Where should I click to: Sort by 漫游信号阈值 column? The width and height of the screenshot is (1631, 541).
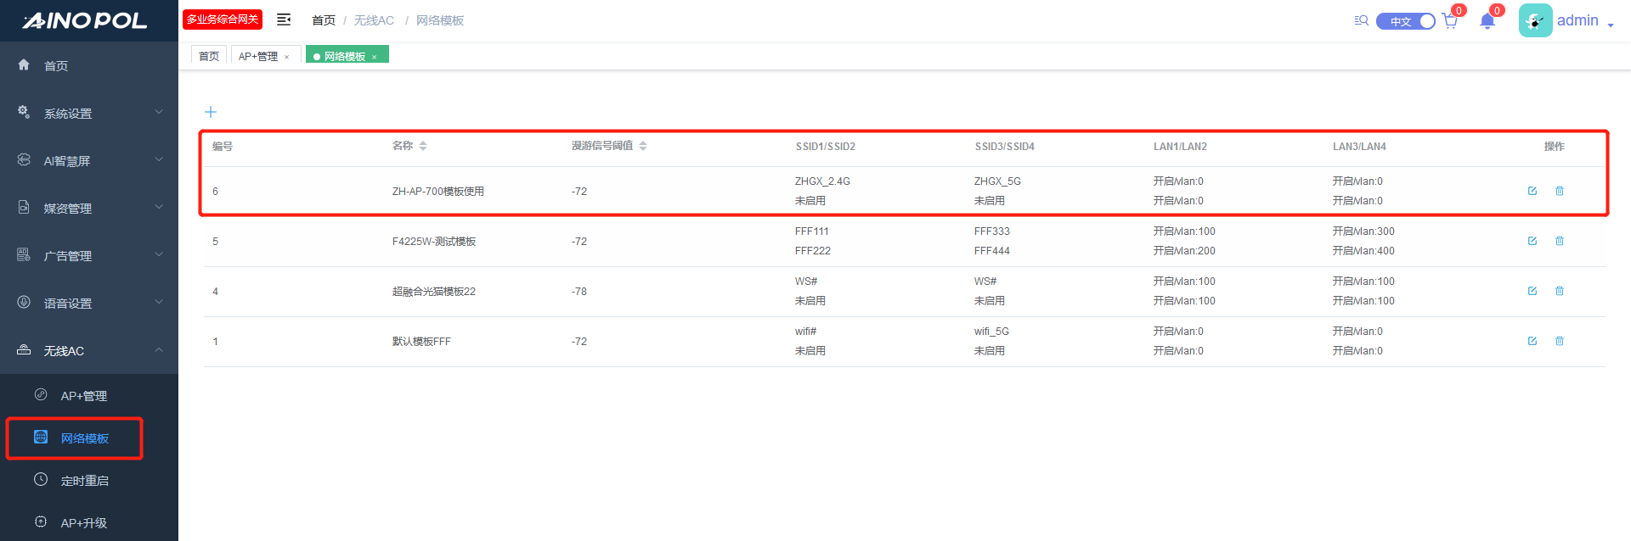click(x=643, y=146)
